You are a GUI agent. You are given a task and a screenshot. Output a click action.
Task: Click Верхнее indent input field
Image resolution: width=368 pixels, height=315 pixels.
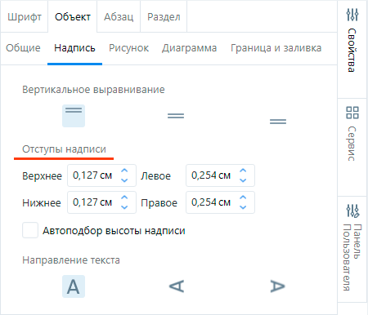click(x=101, y=175)
